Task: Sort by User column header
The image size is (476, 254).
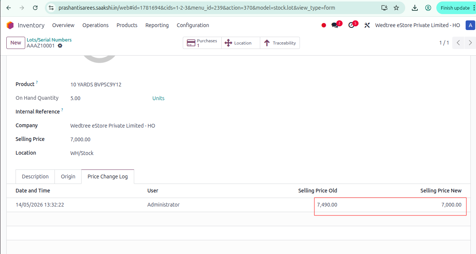Action: [153, 191]
